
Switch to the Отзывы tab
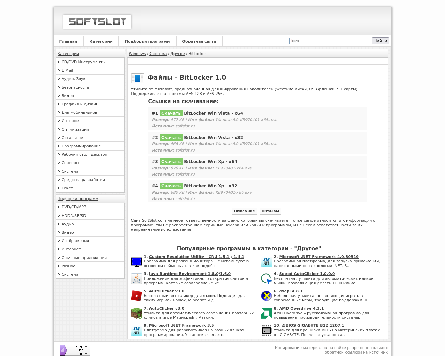click(271, 211)
